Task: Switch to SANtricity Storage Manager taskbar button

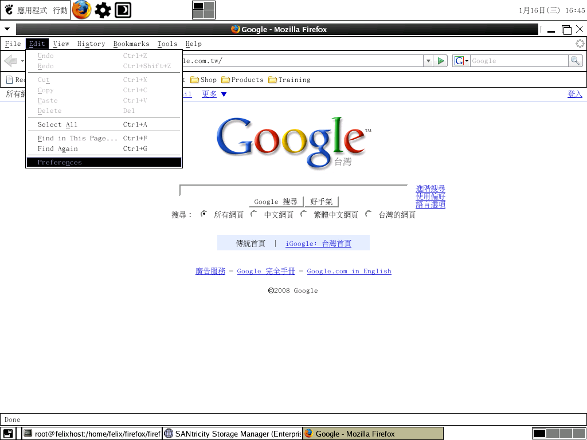Action: coord(233,434)
